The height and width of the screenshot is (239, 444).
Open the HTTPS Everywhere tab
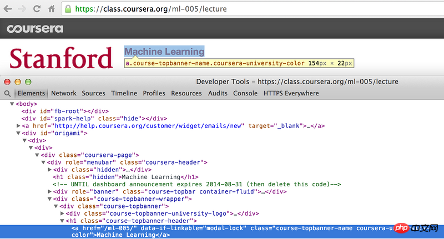291,93
